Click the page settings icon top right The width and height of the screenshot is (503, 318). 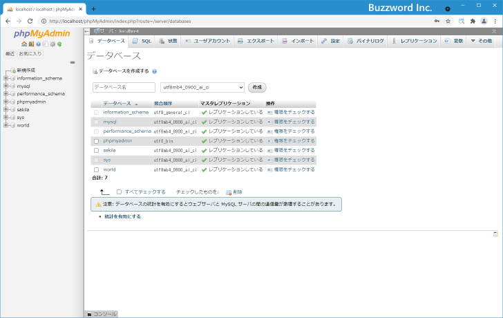pyautogui.click(x=494, y=31)
